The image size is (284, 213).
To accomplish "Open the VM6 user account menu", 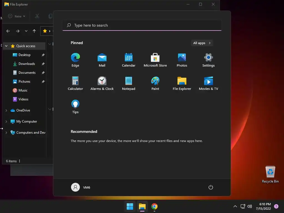I will pos(81,187).
